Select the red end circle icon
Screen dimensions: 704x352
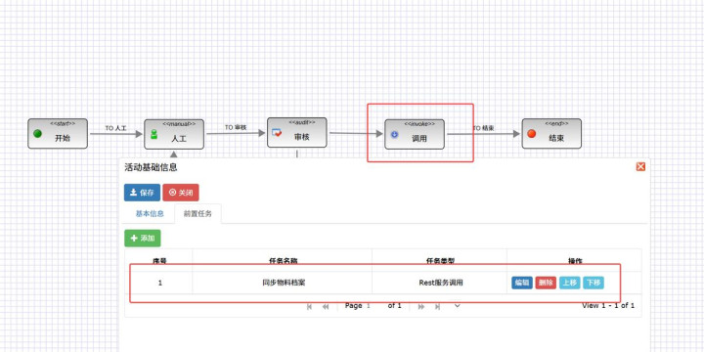point(532,133)
